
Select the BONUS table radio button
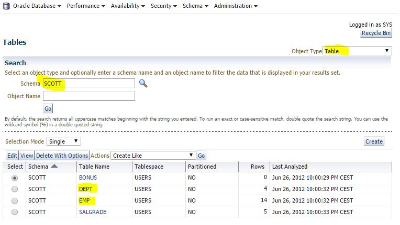coord(14,177)
